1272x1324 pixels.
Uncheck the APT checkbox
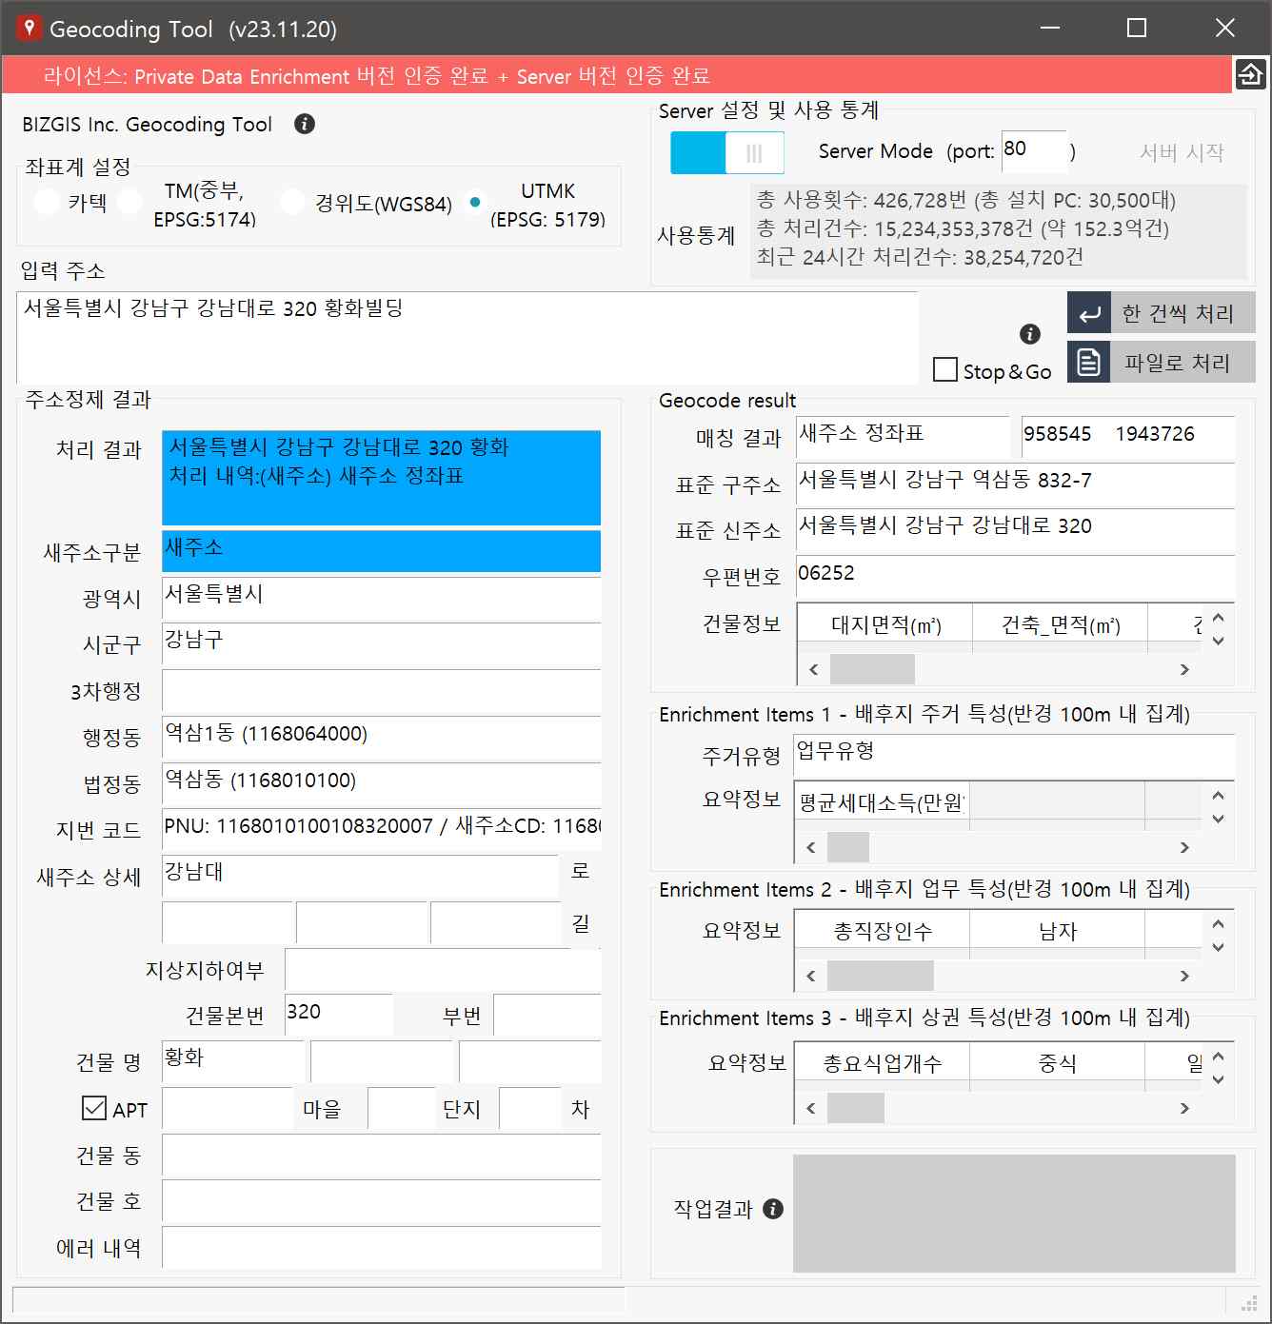point(94,1108)
